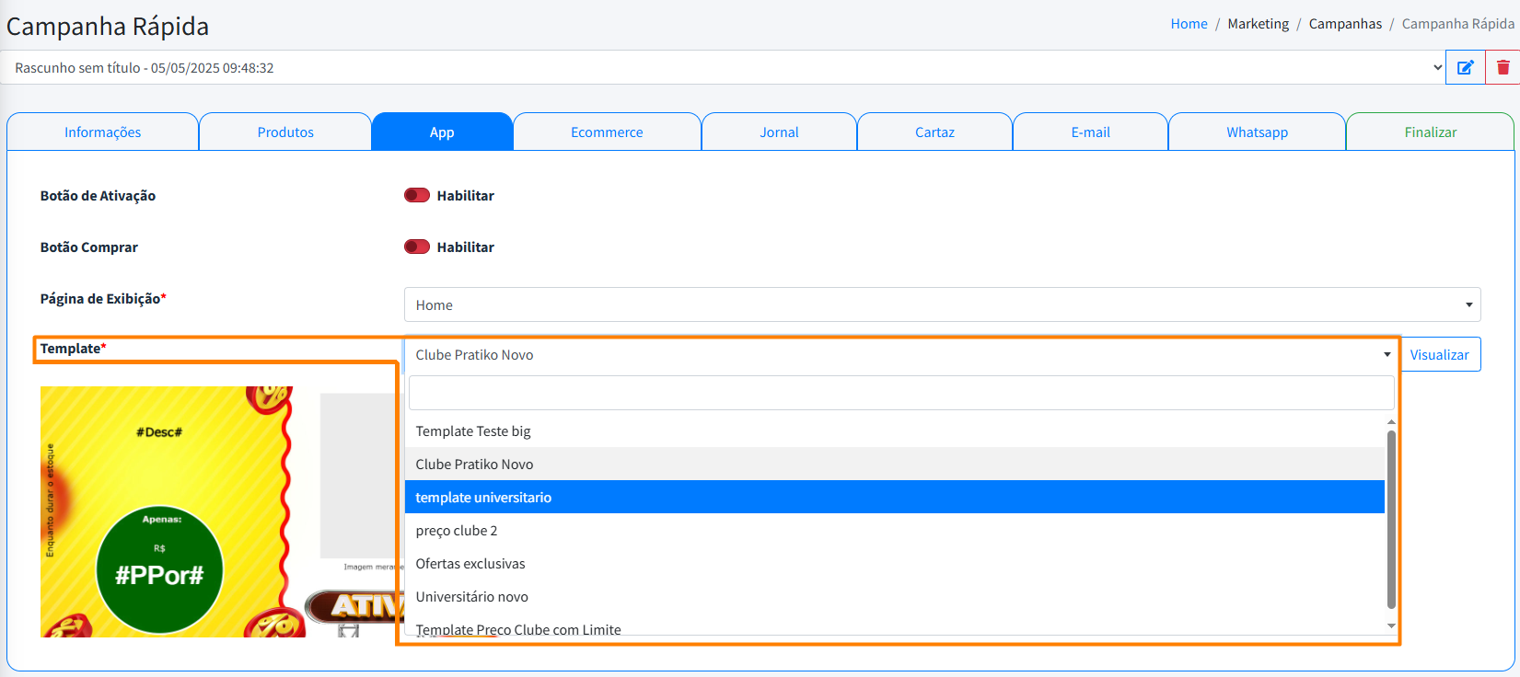This screenshot has height=677, width=1520.
Task: Click the red trash delete icon
Action: pyautogui.click(x=1503, y=67)
